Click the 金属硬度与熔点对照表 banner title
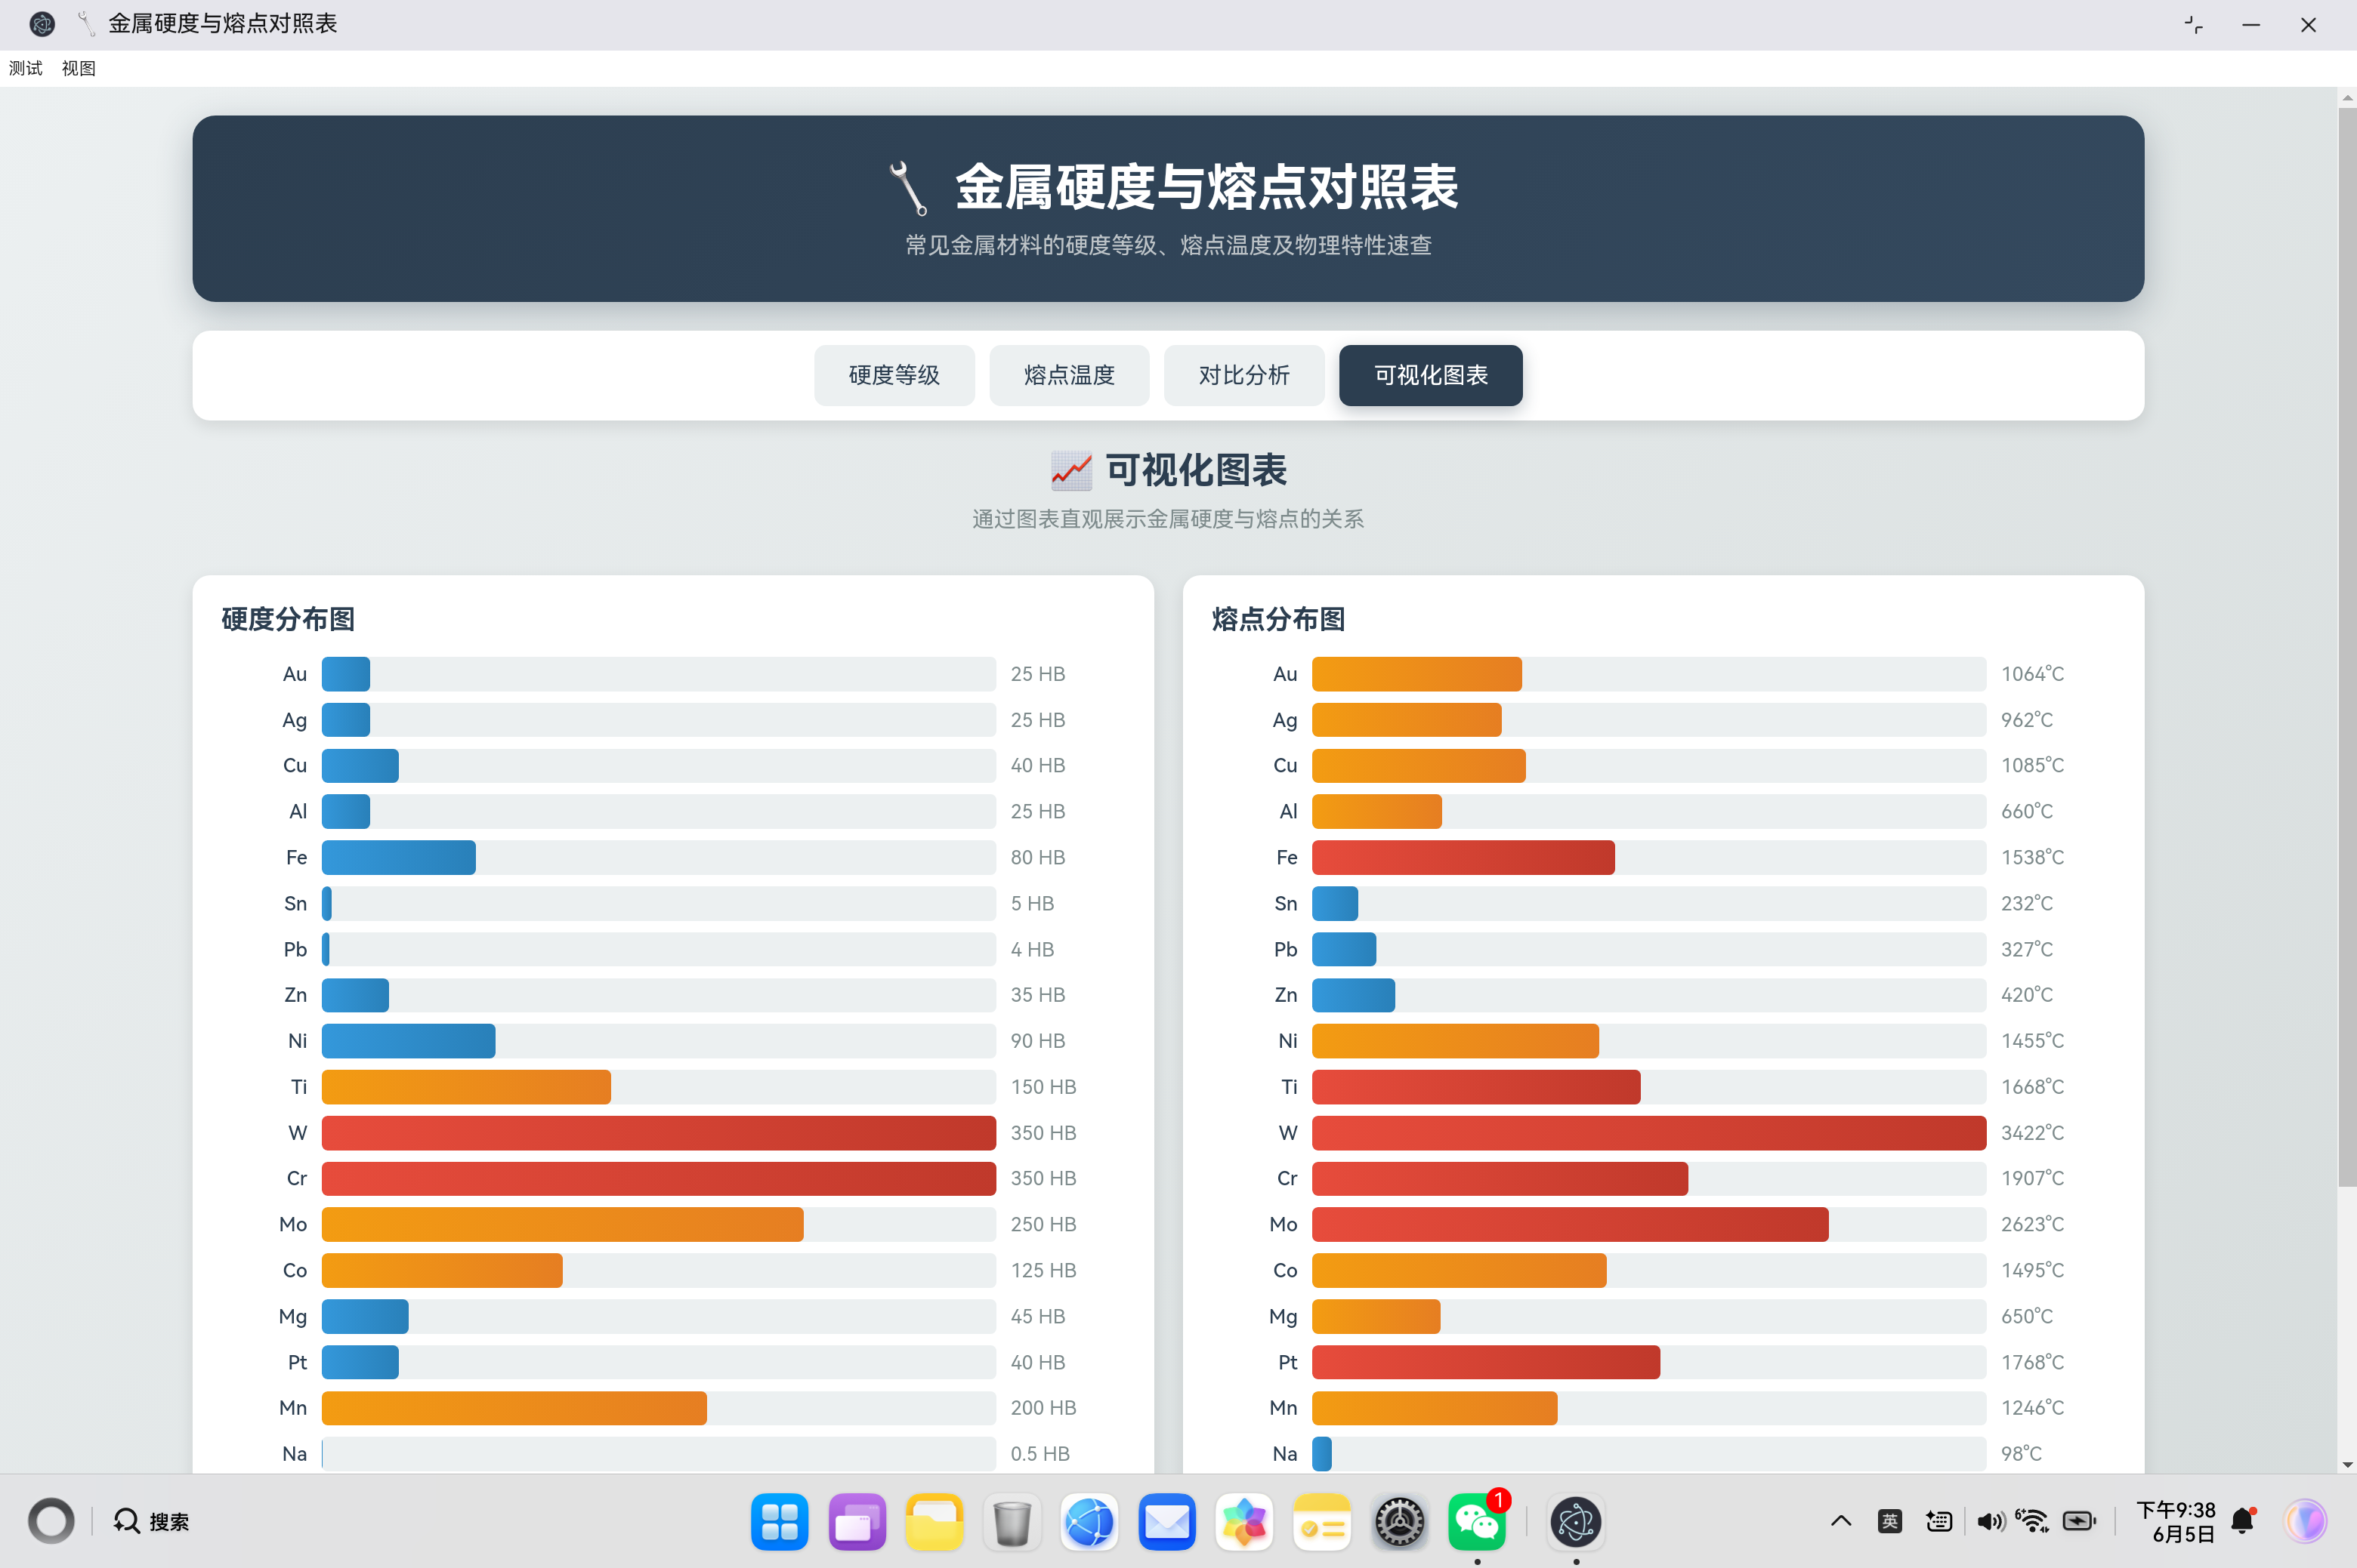2357x1568 pixels. click(1206, 187)
